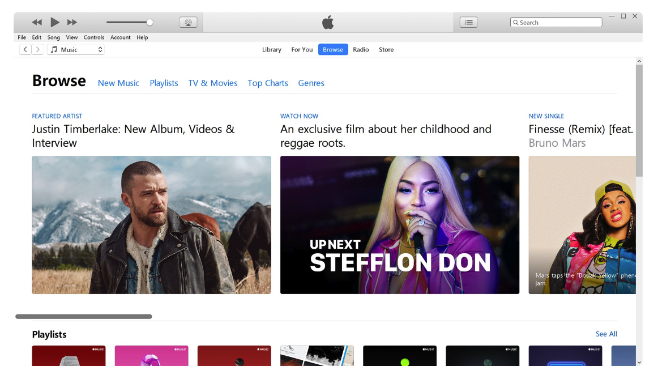Open the blue neon playlist thumbnail
The height and width of the screenshot is (383, 658).
[565, 356]
